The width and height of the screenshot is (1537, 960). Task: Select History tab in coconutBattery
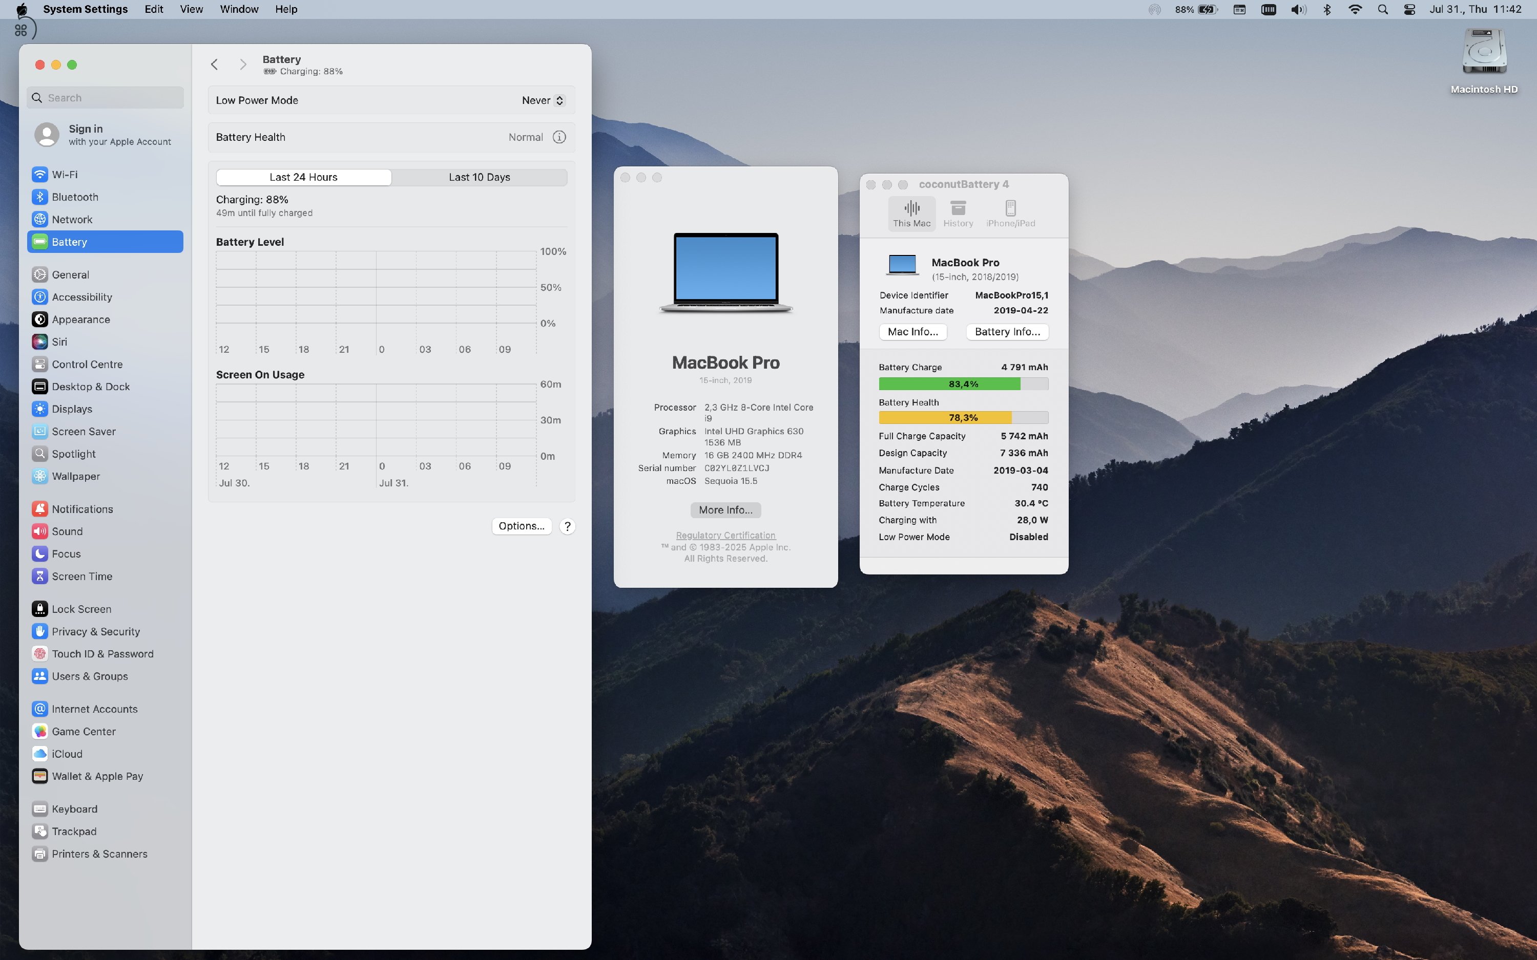(958, 214)
